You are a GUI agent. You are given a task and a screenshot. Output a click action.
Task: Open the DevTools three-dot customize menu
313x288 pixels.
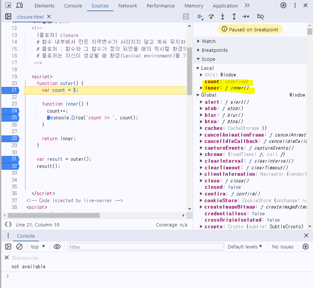pyautogui.click(x=295, y=5)
